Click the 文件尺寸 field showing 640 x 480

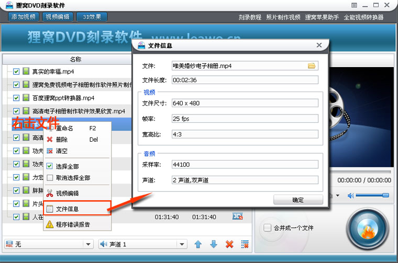pyautogui.click(x=245, y=103)
